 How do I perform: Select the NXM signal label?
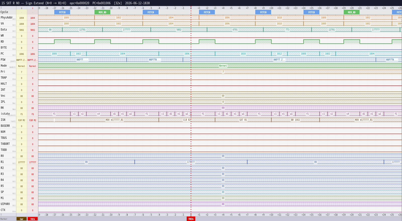pyautogui.click(x=3, y=132)
